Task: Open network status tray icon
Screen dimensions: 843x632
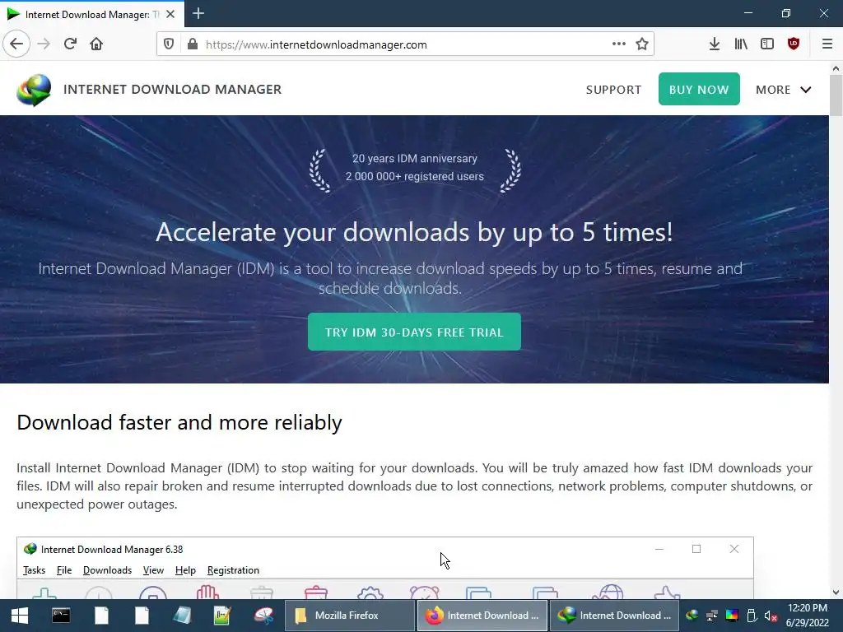Action: click(712, 616)
